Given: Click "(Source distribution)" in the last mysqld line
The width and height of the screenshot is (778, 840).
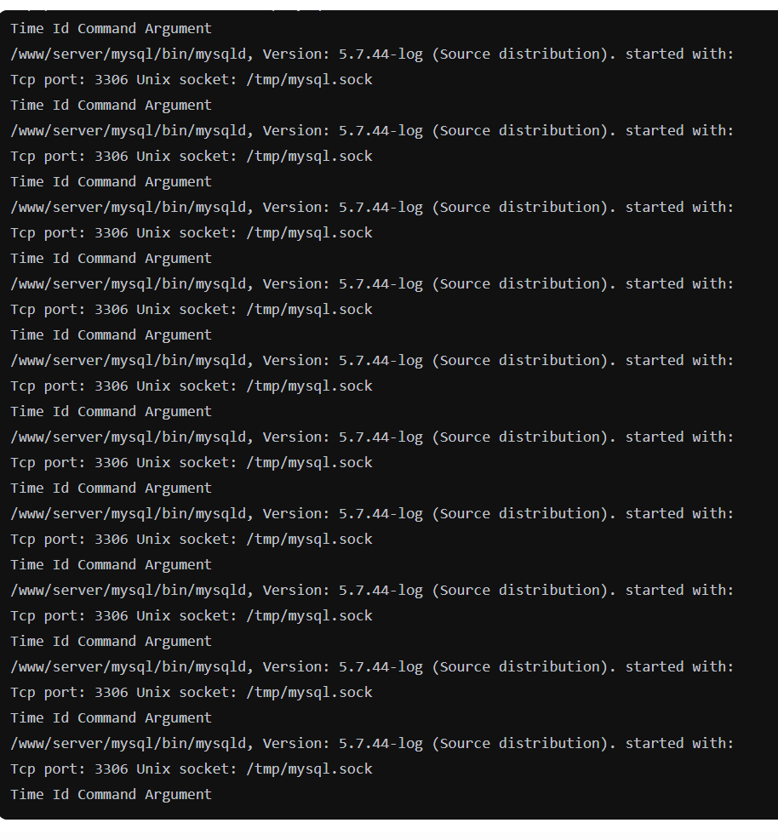Looking at the screenshot, I should [523, 744].
